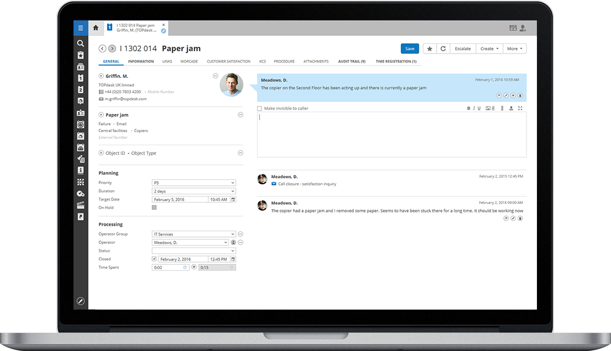The width and height of the screenshot is (611, 351).
Task: Clear the Paper jam category with minus
Action: 241,115
